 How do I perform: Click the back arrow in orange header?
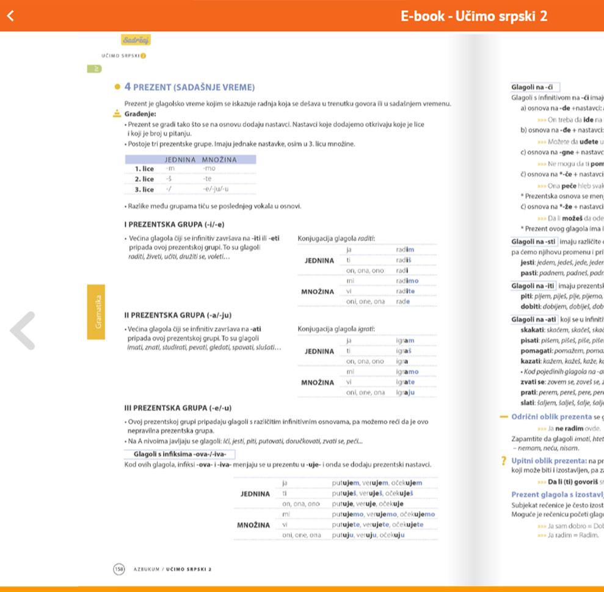10,16
